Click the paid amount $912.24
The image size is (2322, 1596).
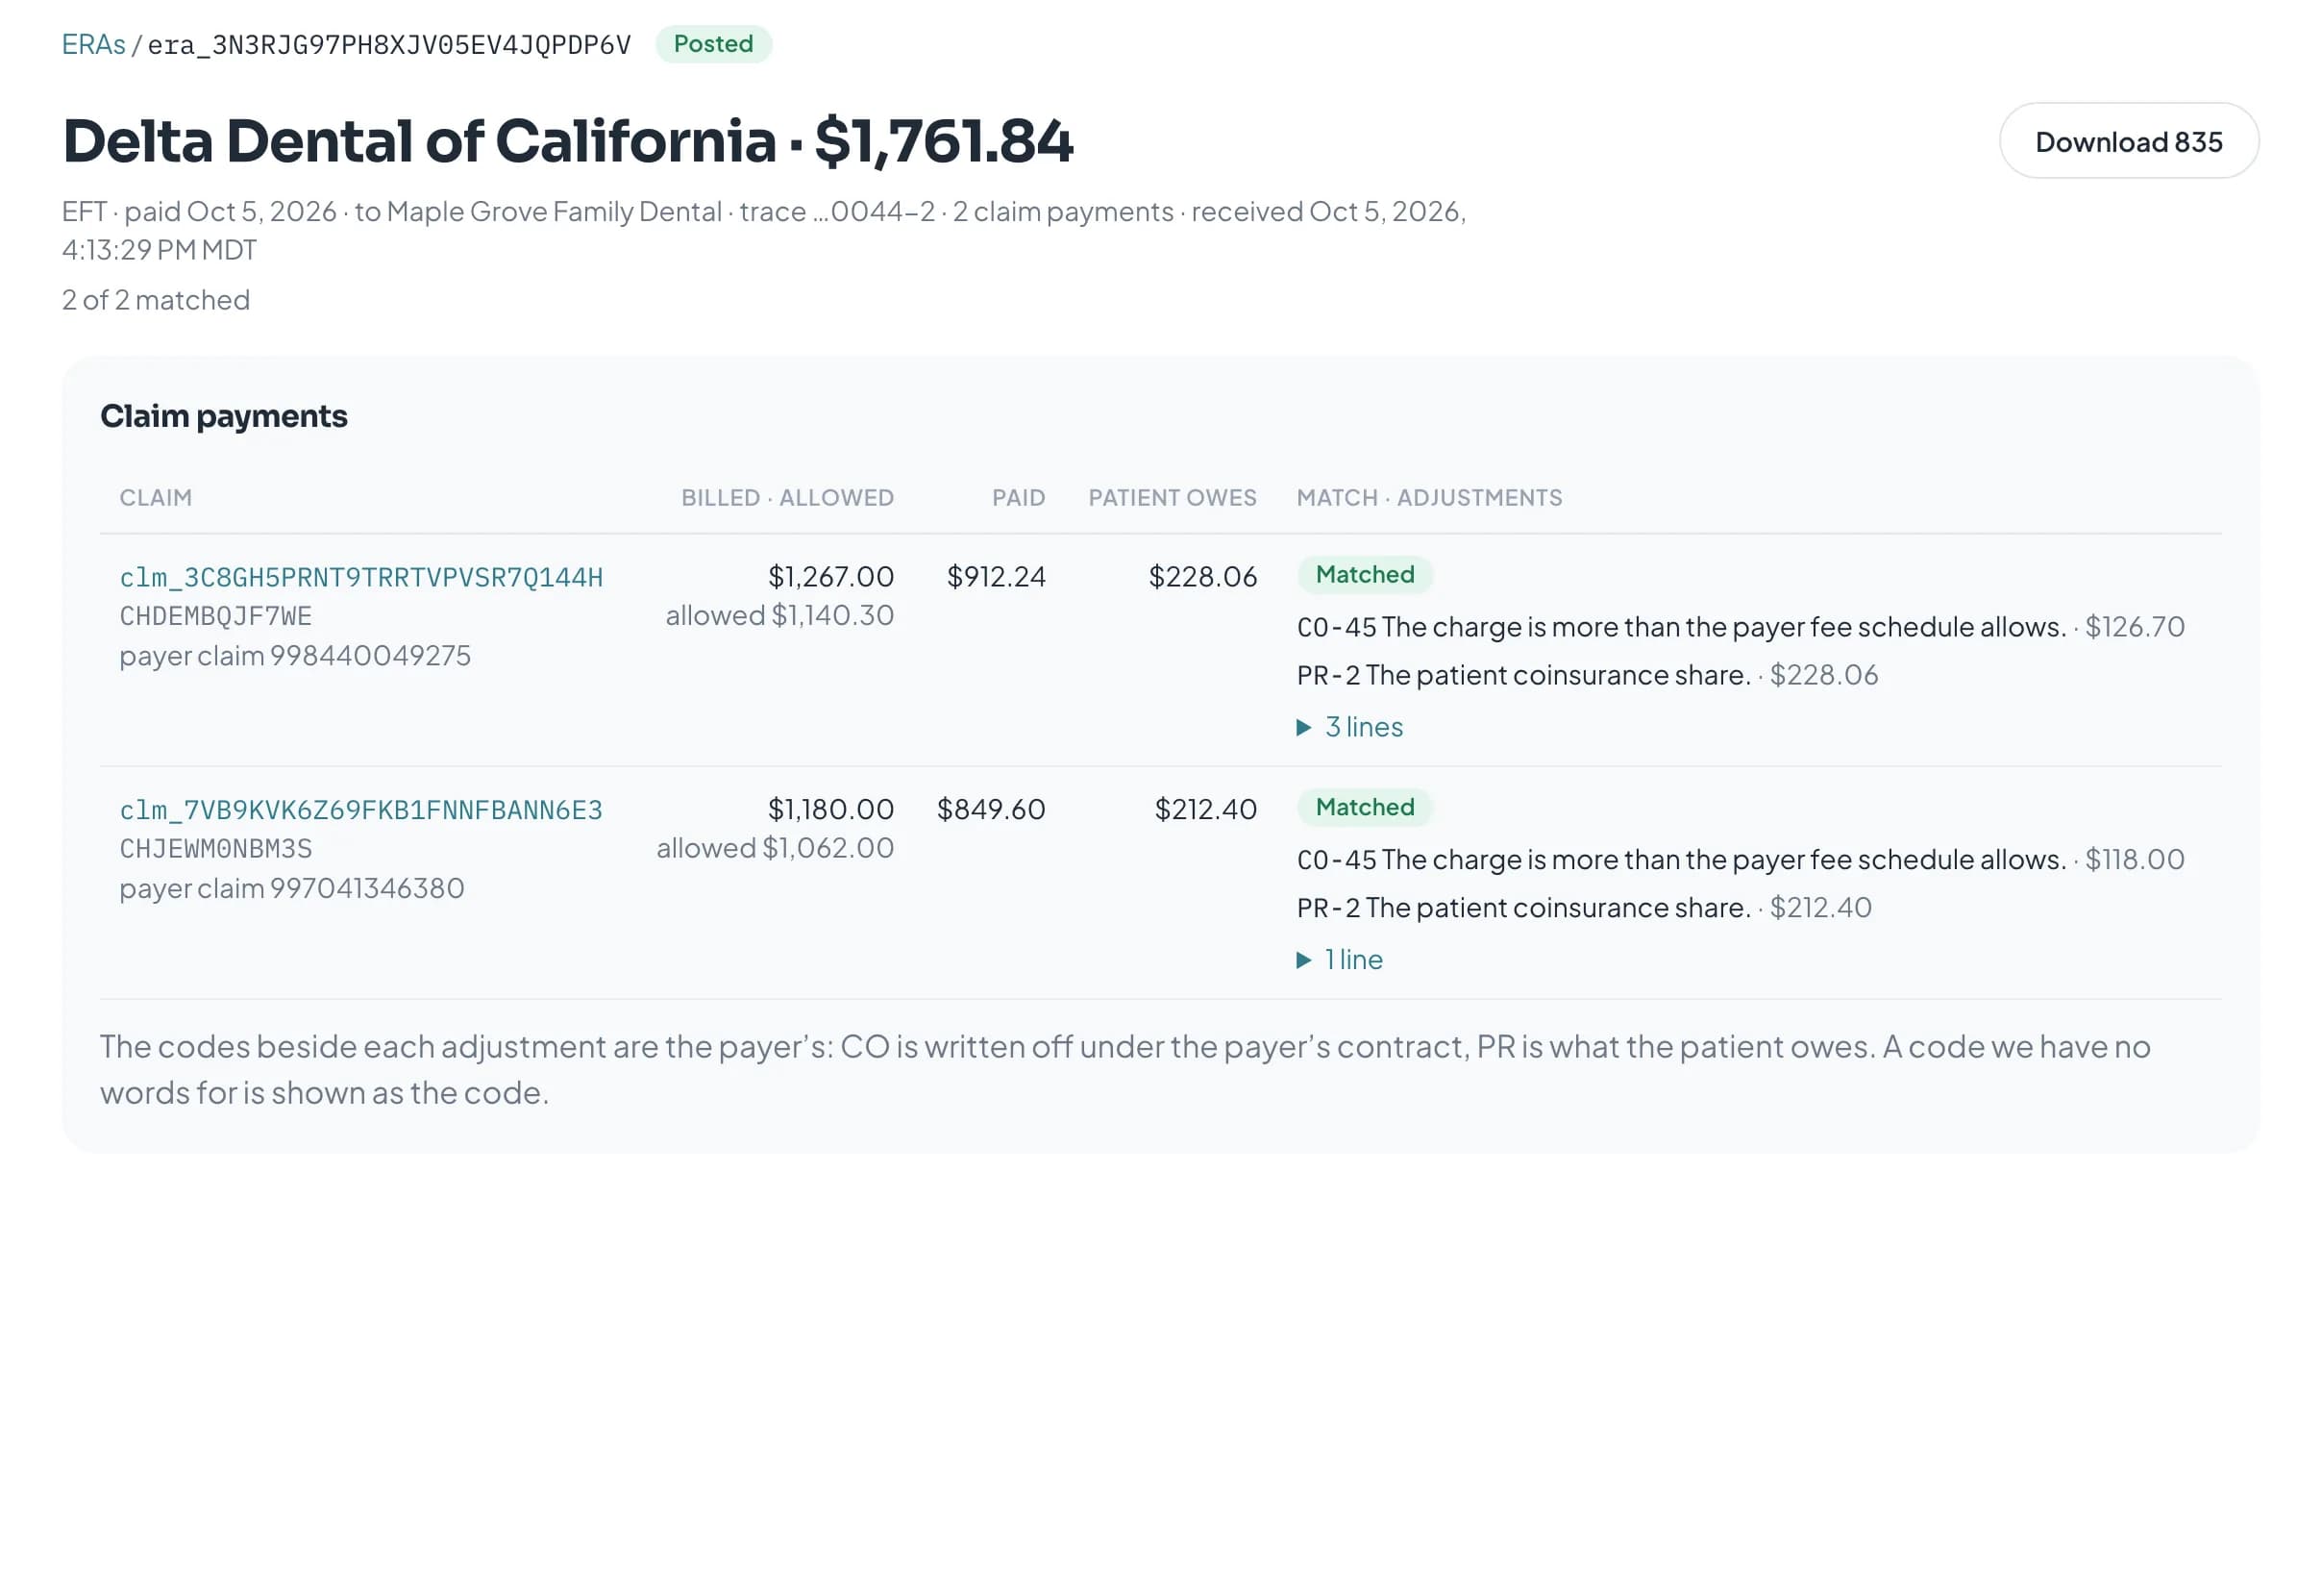point(996,577)
